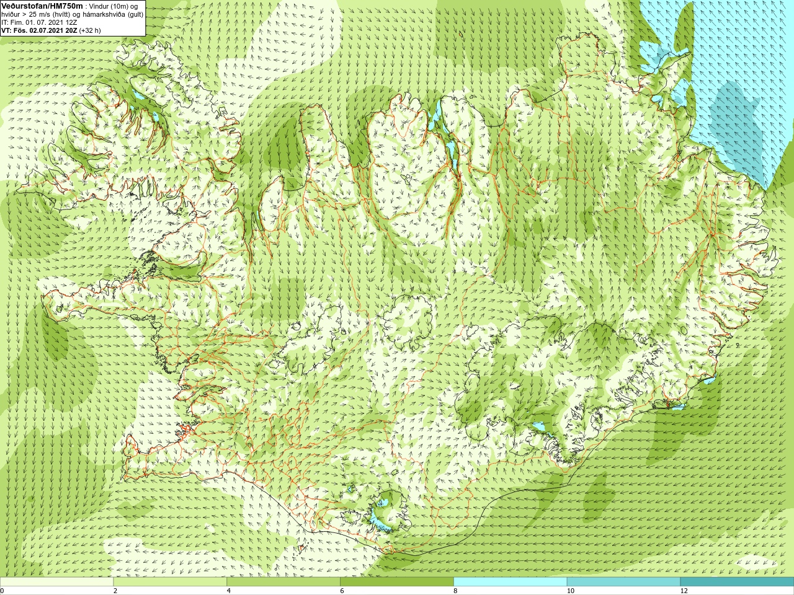This screenshot has height=595, width=794.
Task: Click the palest 0–2 m/s legend swatch
Action: [x=56, y=582]
